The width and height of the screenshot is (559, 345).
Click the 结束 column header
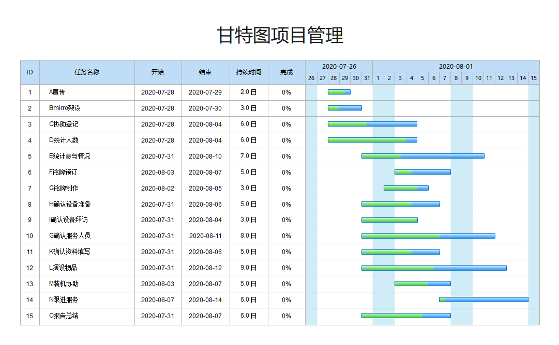tap(205, 72)
